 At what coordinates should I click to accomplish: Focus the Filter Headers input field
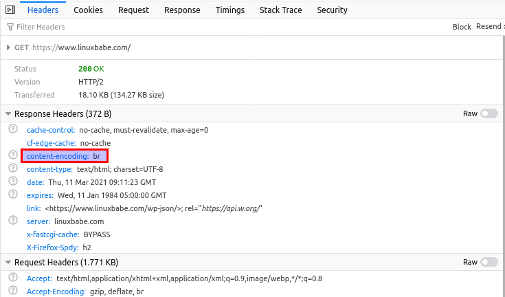coord(206,27)
